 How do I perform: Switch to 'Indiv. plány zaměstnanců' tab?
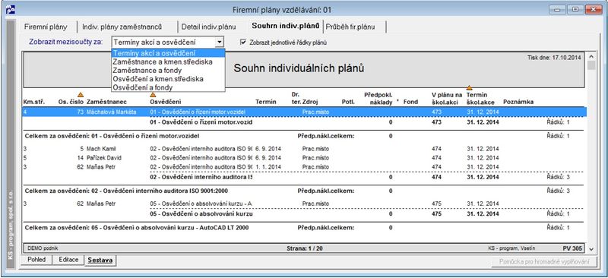point(122,27)
